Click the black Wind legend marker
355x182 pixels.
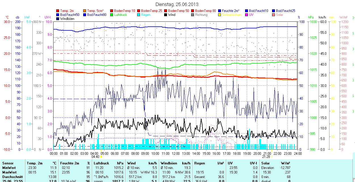166,15
